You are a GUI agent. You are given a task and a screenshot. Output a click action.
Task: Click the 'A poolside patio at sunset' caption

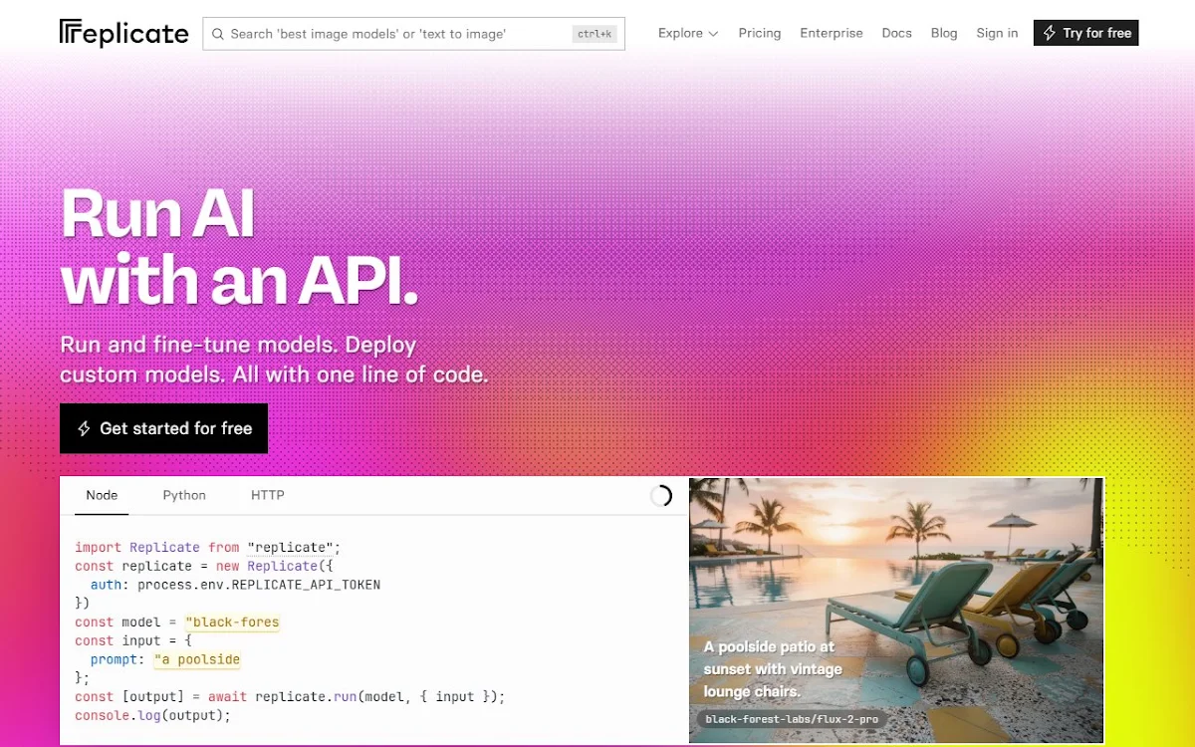pyautogui.click(x=773, y=669)
